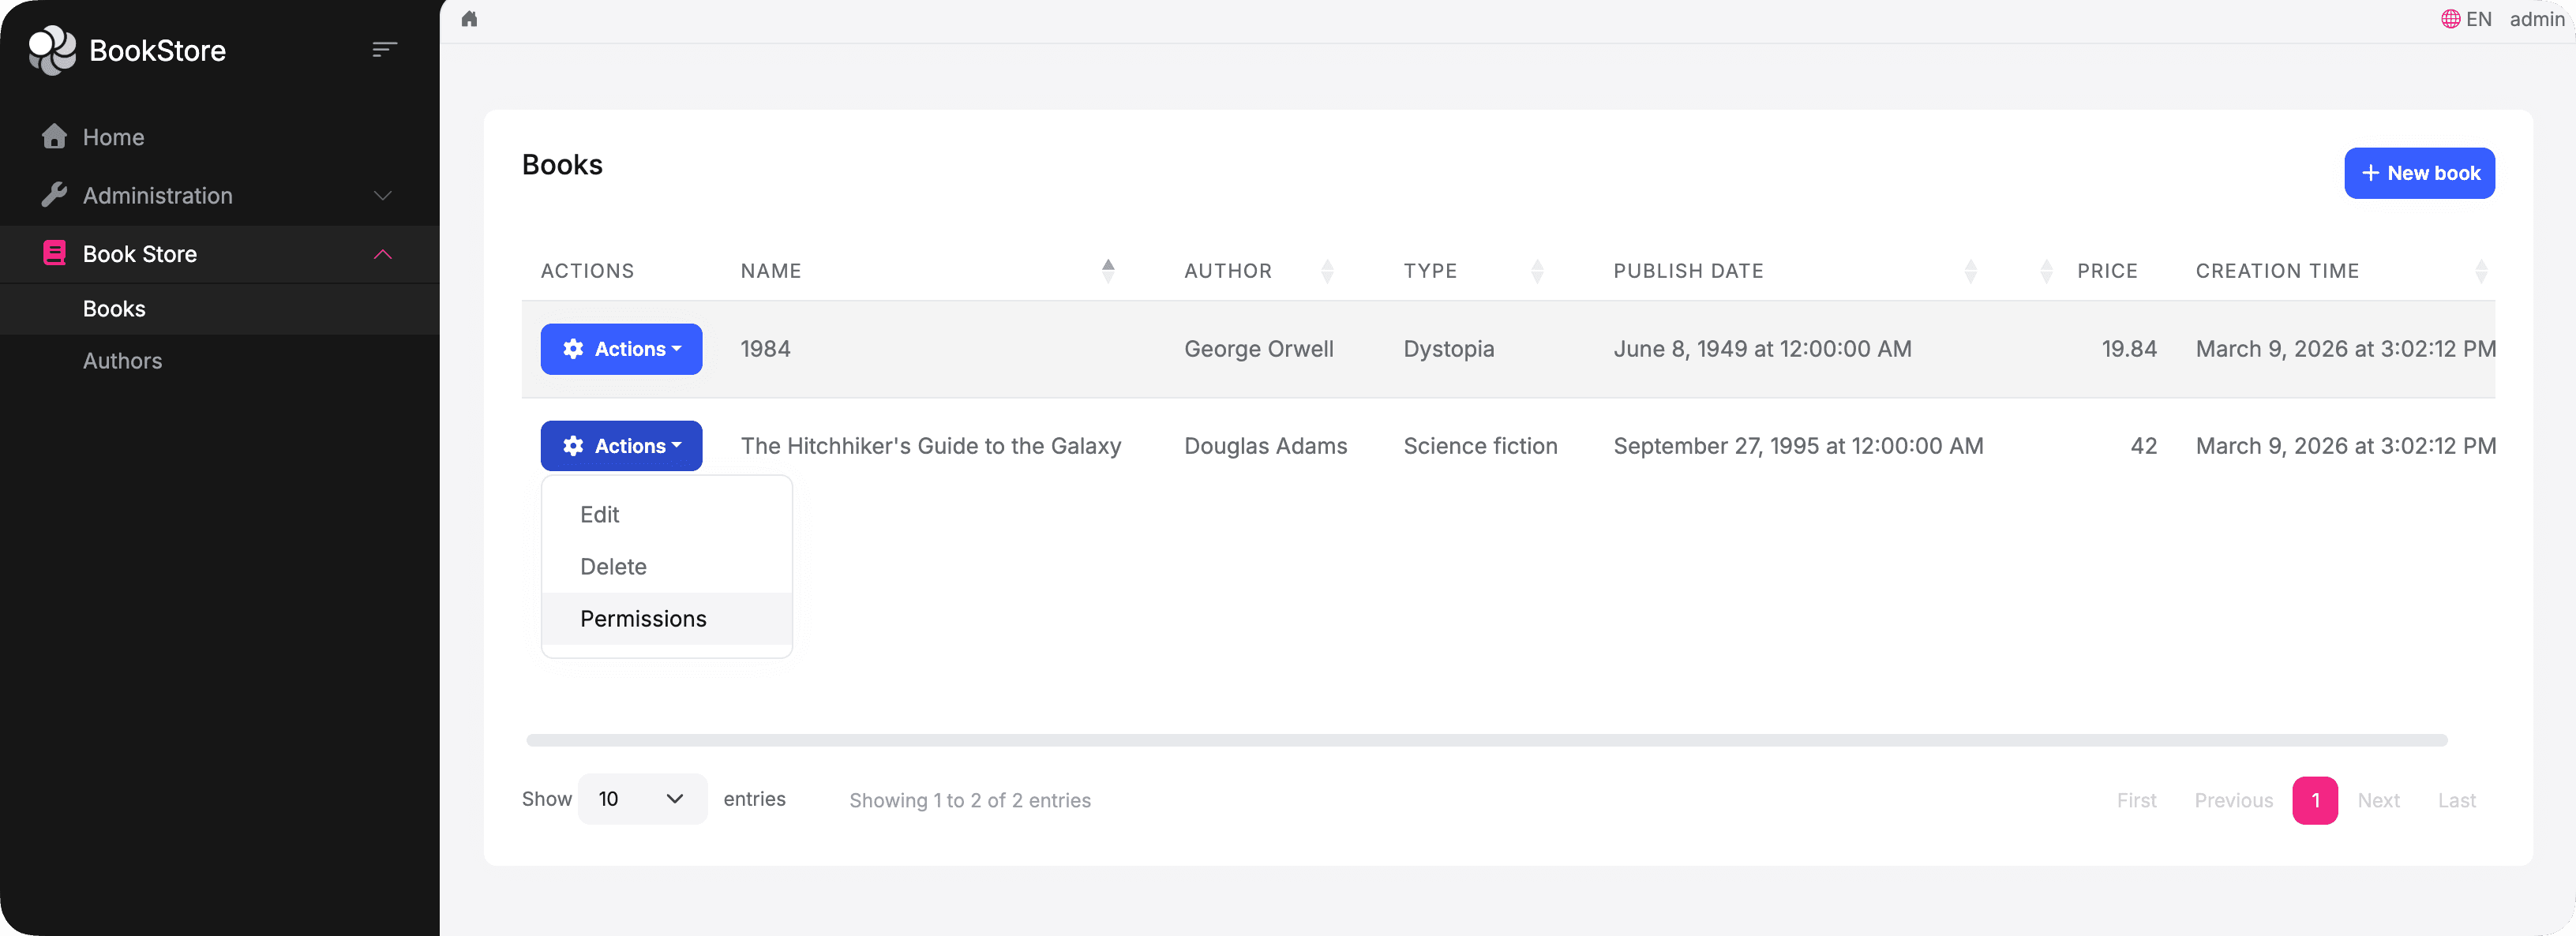The width and height of the screenshot is (2576, 936).
Task: Click the Home house icon in the sidebar
Action: click(54, 137)
